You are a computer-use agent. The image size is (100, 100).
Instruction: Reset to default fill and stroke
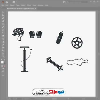pyautogui.click(x=2, y=60)
